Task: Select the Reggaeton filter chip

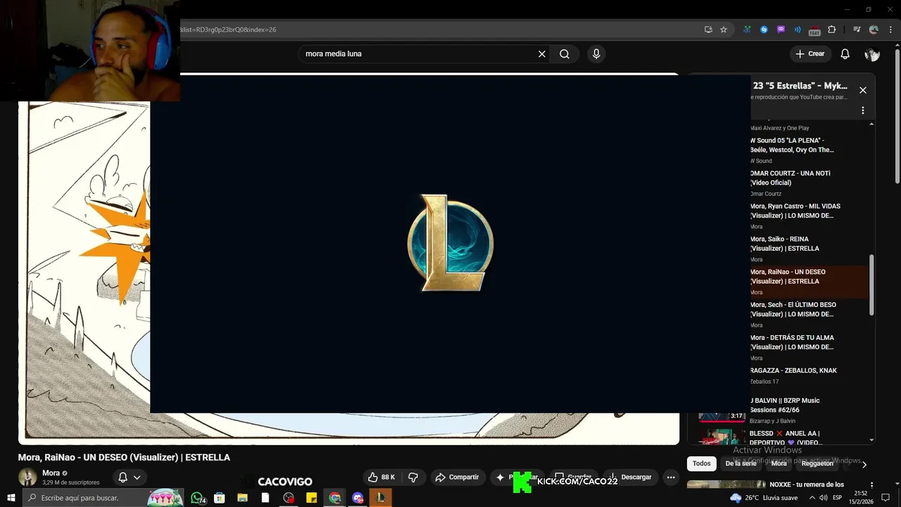Action: point(817,463)
